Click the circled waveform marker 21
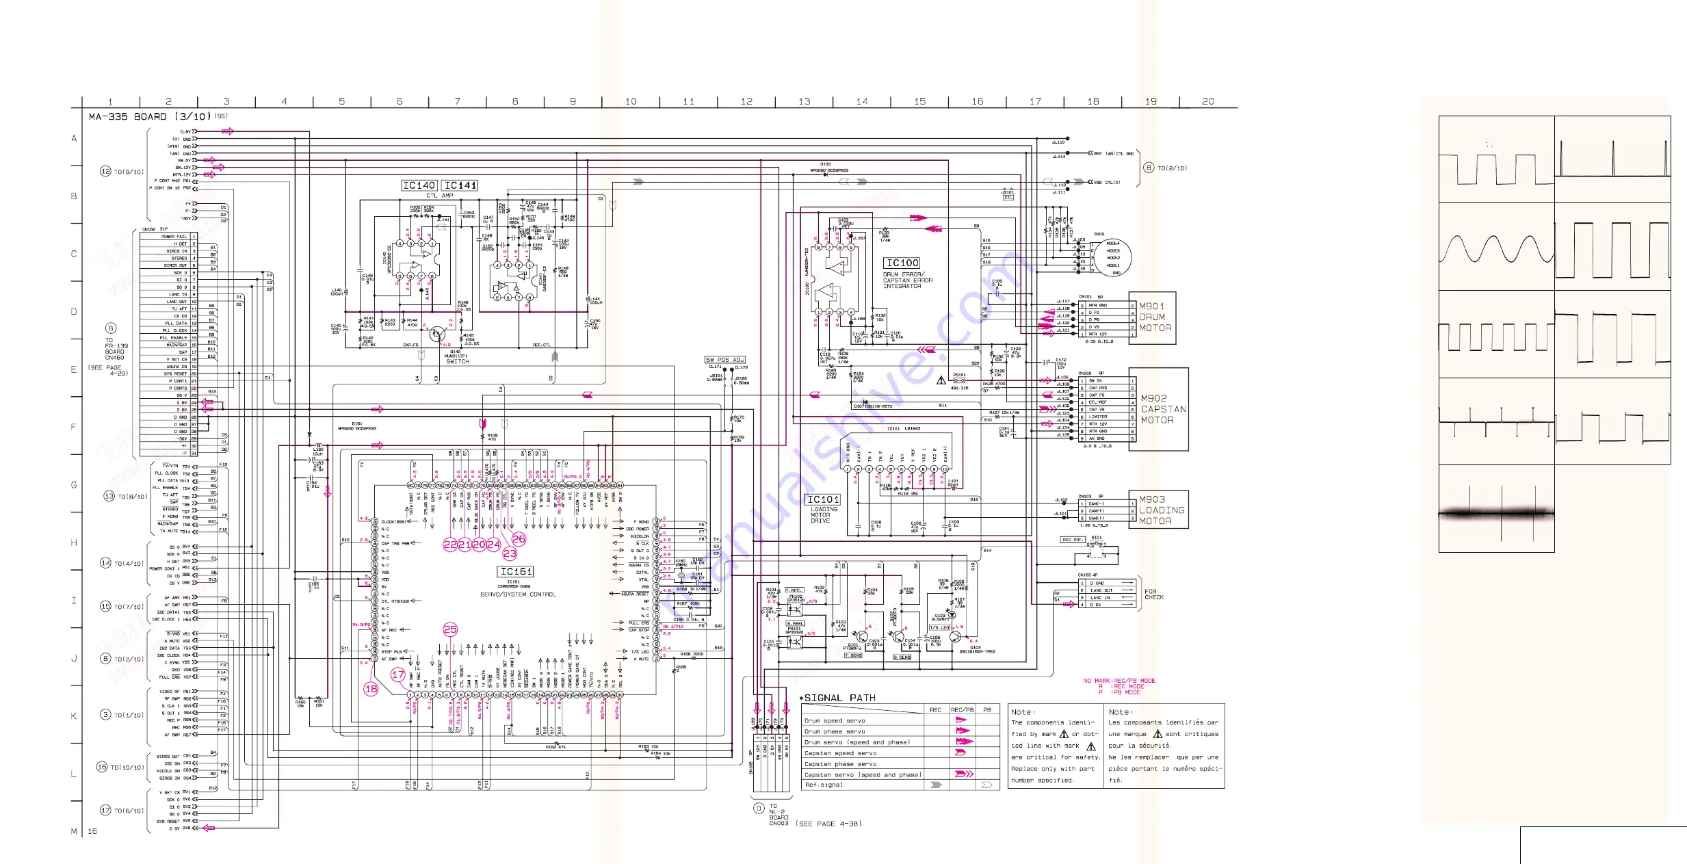Image resolution: width=1687 pixels, height=864 pixels. 465,545
